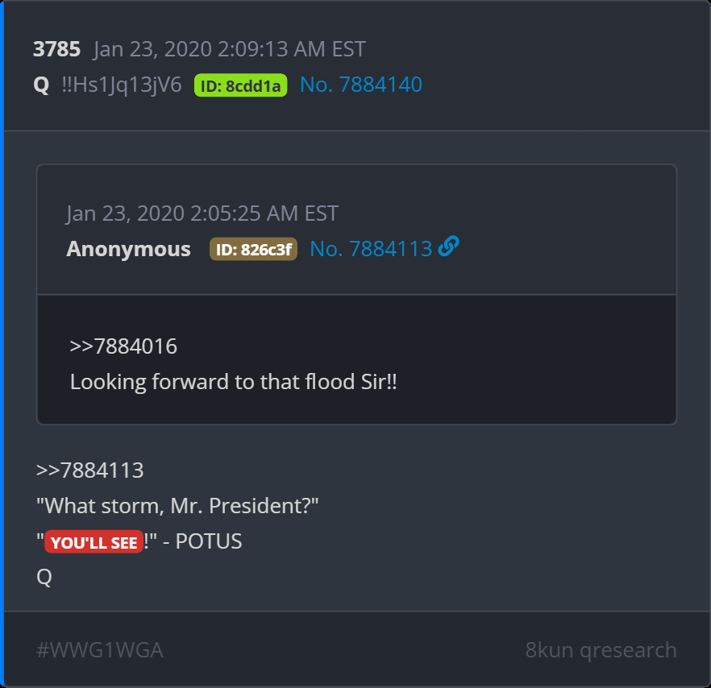Click the #WWG1WGA hashtag

click(x=100, y=650)
